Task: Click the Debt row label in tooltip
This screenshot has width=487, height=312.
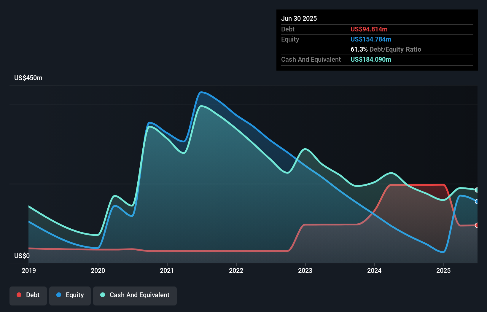Action: coord(288,29)
